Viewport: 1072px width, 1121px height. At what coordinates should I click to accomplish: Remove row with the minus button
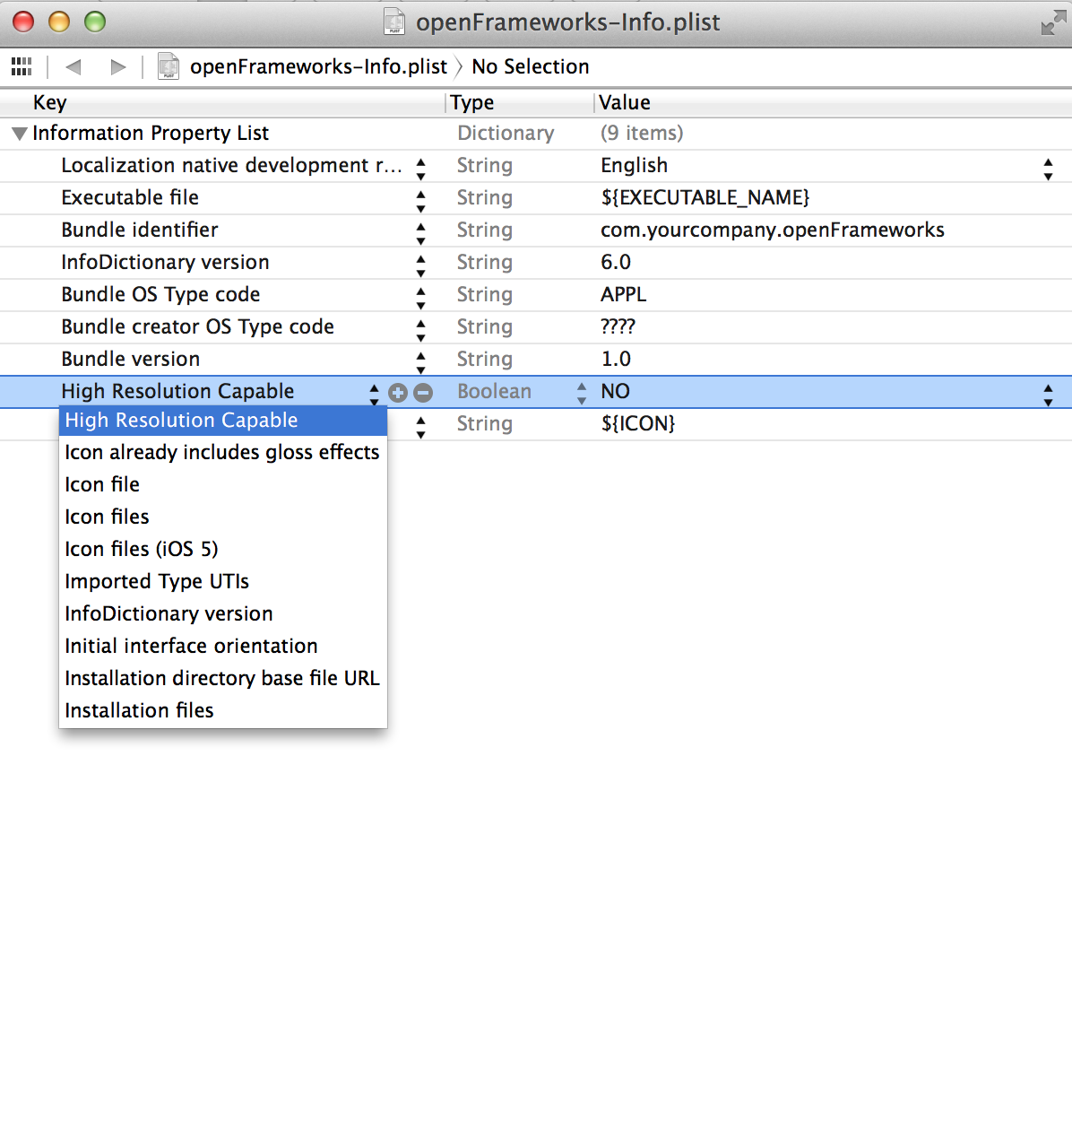(x=423, y=393)
